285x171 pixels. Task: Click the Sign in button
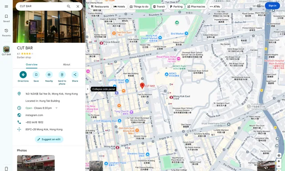tap(272, 6)
